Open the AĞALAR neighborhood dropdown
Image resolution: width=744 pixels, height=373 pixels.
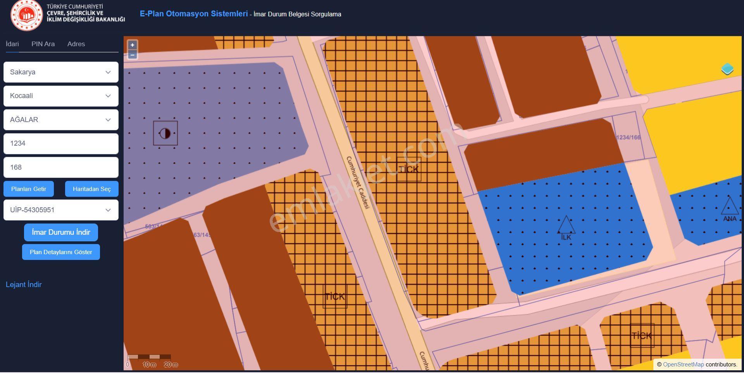tap(61, 120)
